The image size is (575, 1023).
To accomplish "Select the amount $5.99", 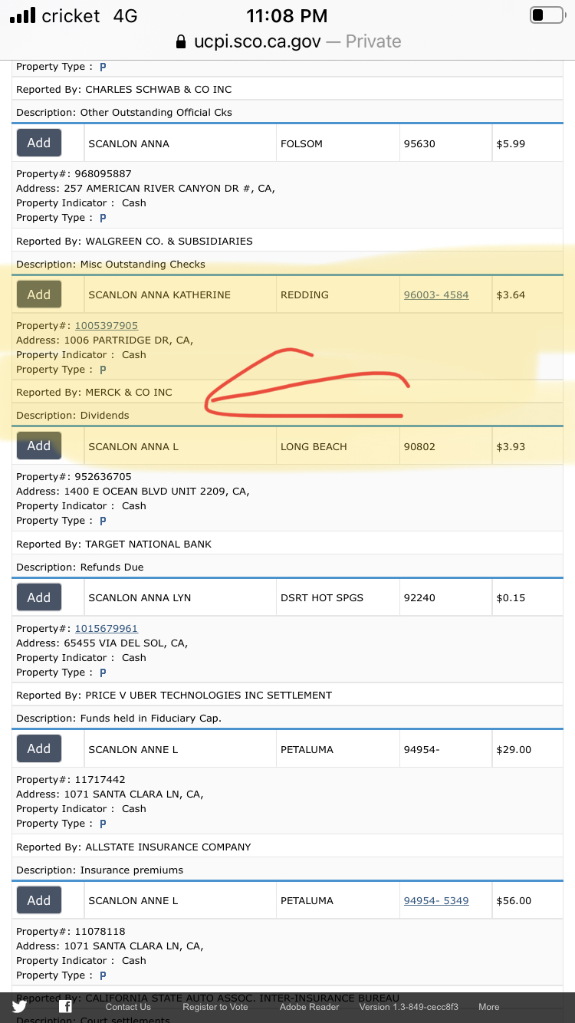I will pos(511,143).
